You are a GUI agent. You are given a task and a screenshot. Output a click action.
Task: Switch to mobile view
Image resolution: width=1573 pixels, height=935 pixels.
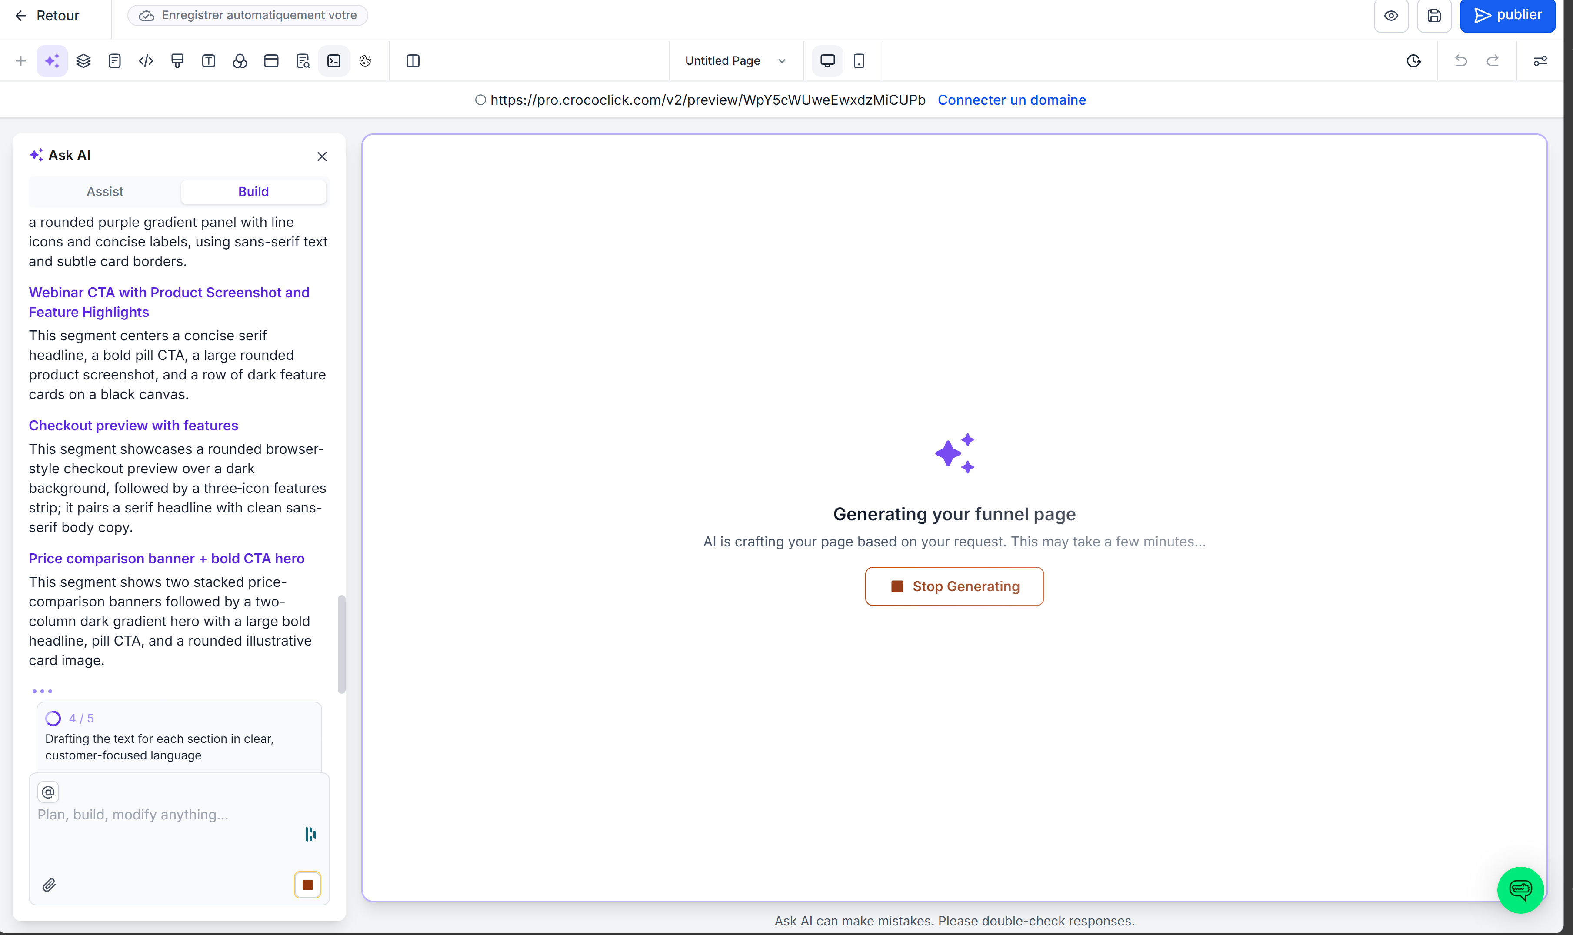click(x=859, y=61)
